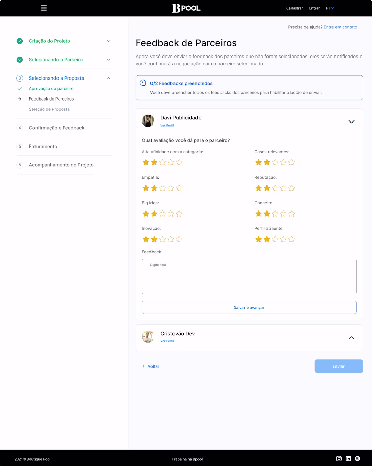Open Ver Perfil for Davi Publicidade
Image resolution: width=372 pixels, height=467 pixels.
[x=167, y=125]
